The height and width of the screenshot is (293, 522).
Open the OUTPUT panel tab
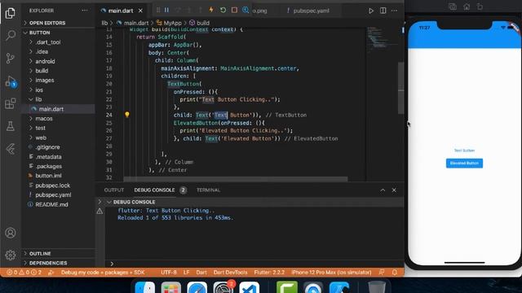[x=114, y=190]
